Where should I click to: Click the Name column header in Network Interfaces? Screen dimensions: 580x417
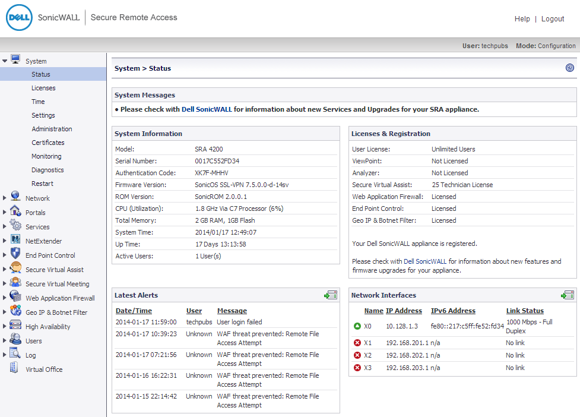(x=373, y=311)
